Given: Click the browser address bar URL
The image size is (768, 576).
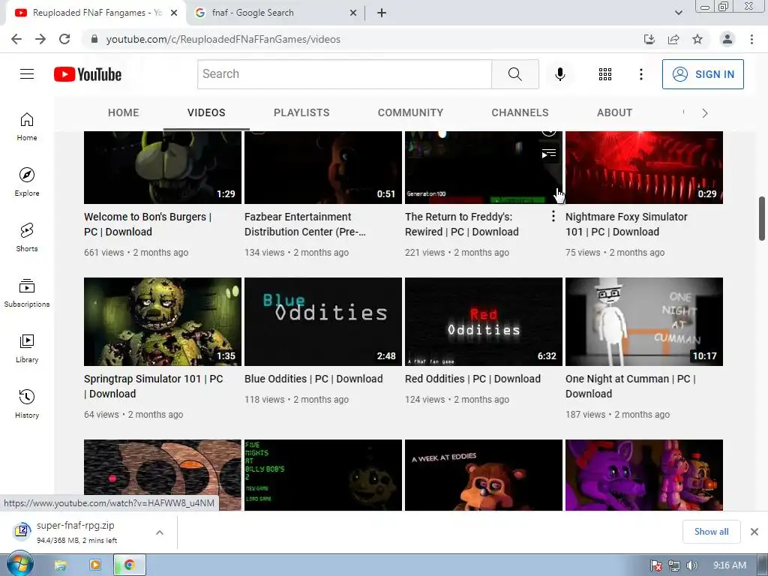Looking at the screenshot, I should [223, 39].
